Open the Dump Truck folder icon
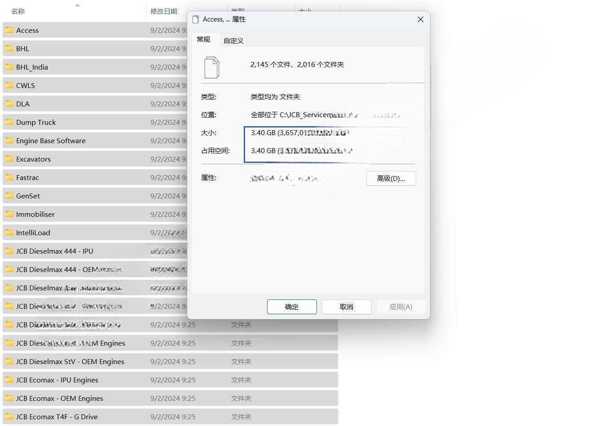 tap(10, 122)
